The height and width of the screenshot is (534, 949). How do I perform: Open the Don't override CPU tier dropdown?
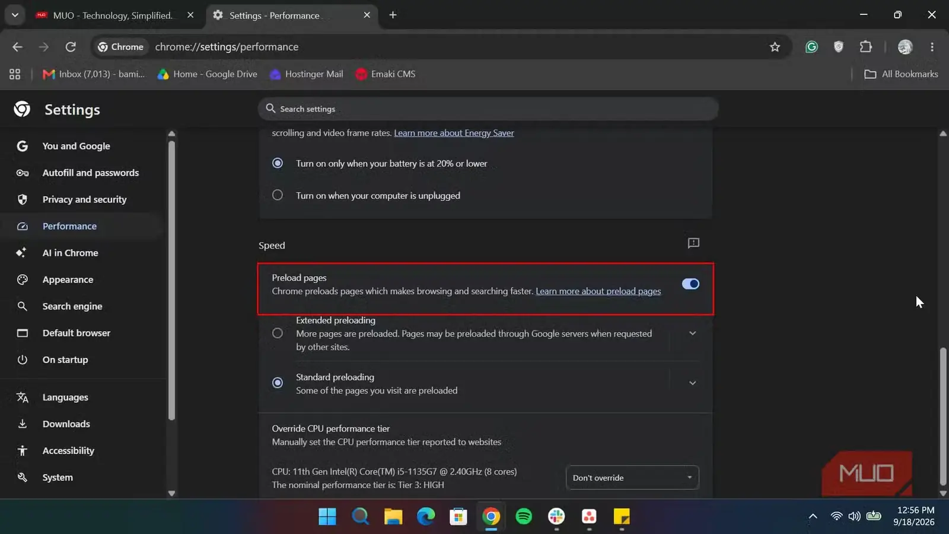632,478
